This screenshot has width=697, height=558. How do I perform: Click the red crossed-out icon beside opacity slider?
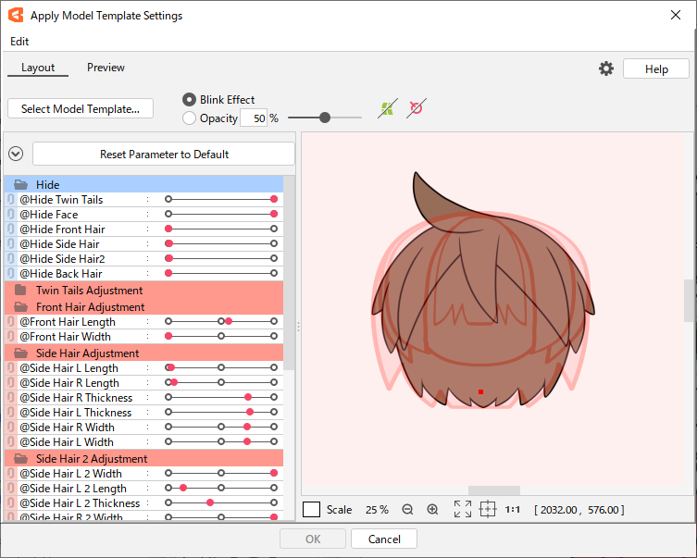[x=416, y=109]
